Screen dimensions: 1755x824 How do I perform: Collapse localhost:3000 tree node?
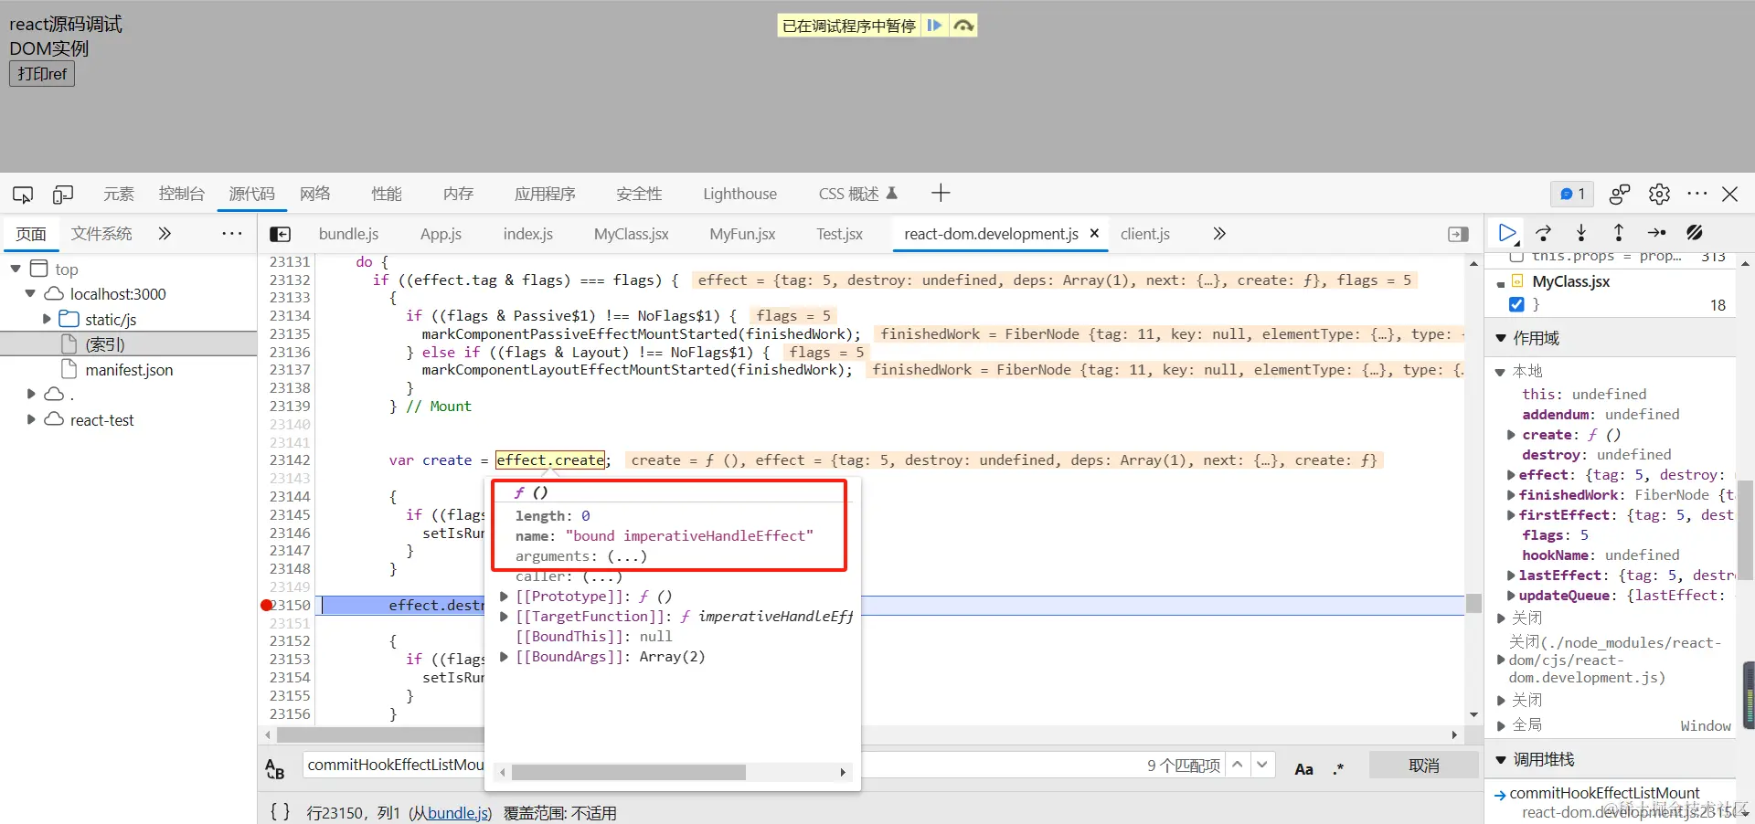coord(30,293)
